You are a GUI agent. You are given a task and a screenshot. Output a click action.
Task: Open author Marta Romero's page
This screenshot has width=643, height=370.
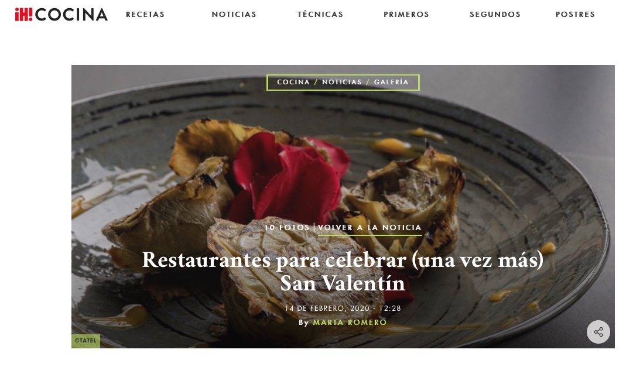pyautogui.click(x=350, y=323)
